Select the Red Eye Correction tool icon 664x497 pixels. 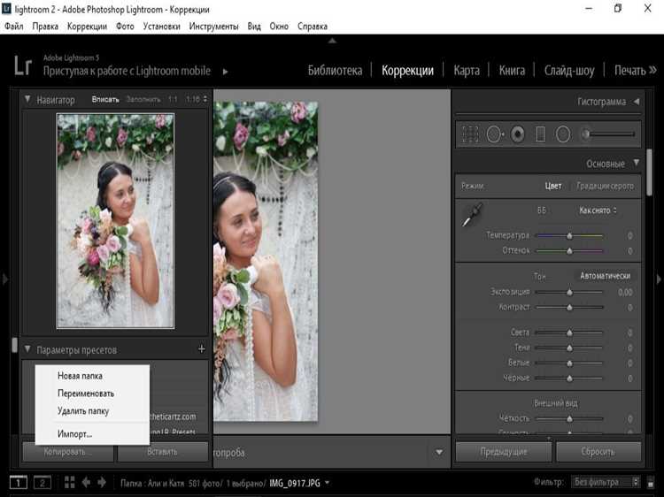(517, 134)
